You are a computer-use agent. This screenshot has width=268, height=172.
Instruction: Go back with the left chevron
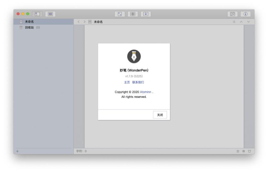point(79,22)
